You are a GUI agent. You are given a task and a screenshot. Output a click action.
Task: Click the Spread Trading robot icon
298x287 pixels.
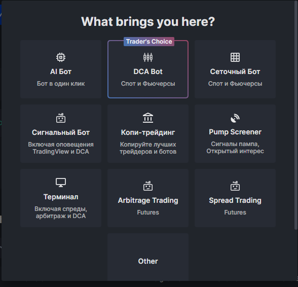235,186
